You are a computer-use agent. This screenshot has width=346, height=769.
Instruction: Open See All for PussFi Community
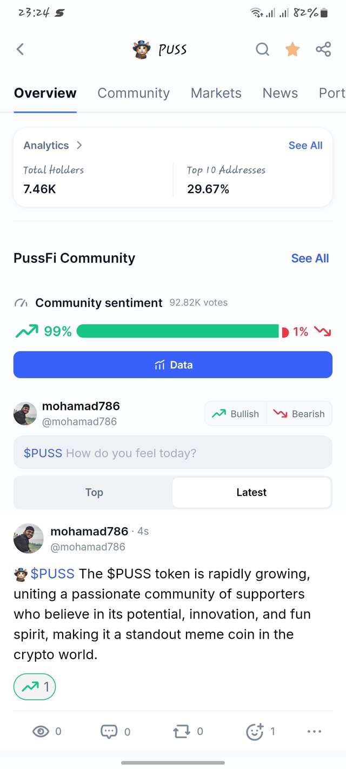coord(310,258)
